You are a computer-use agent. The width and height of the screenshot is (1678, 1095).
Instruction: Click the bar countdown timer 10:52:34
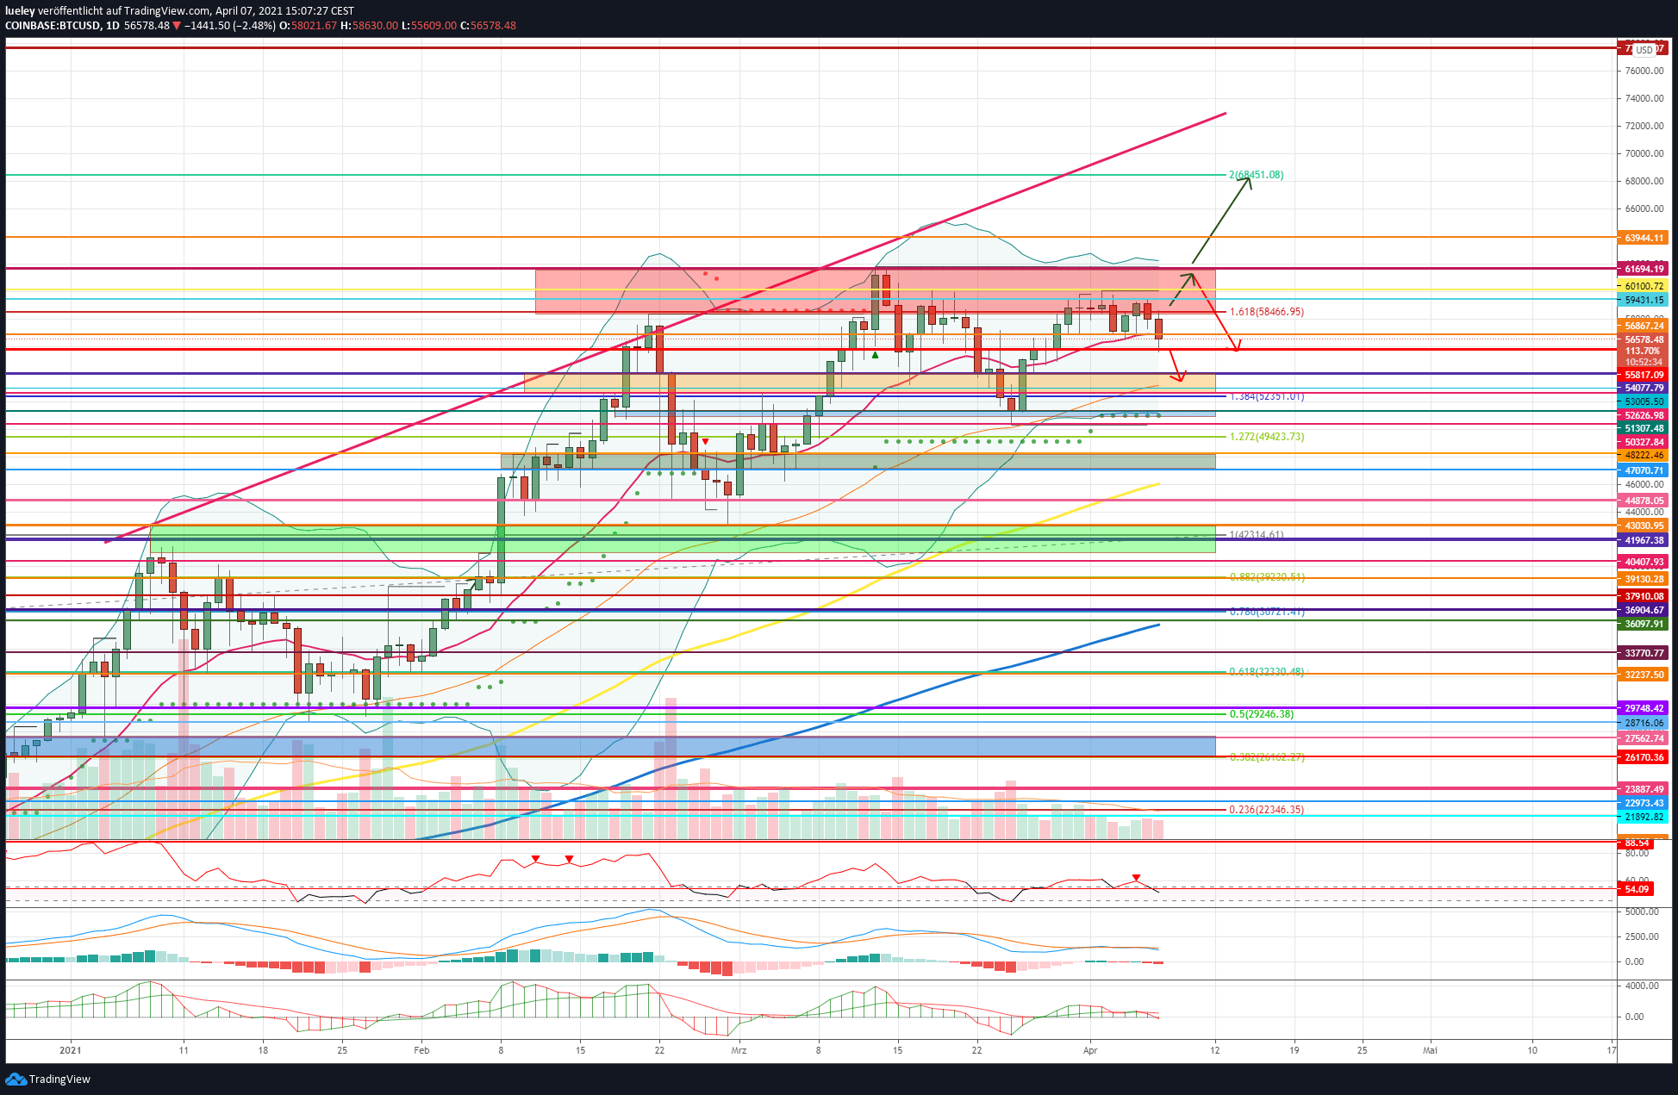pyautogui.click(x=1644, y=362)
